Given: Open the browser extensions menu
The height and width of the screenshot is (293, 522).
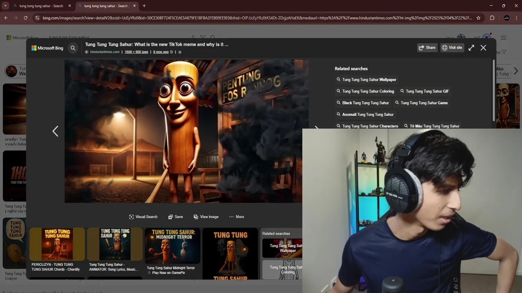Looking at the screenshot, I should coord(492,18).
